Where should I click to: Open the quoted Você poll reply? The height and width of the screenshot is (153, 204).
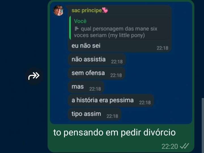pyautogui.click(x=120, y=28)
